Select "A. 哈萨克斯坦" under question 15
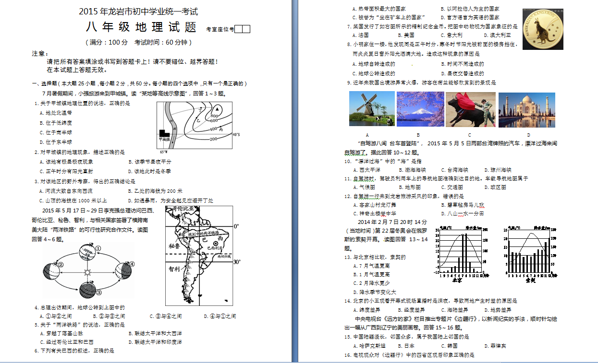 (369, 345)
